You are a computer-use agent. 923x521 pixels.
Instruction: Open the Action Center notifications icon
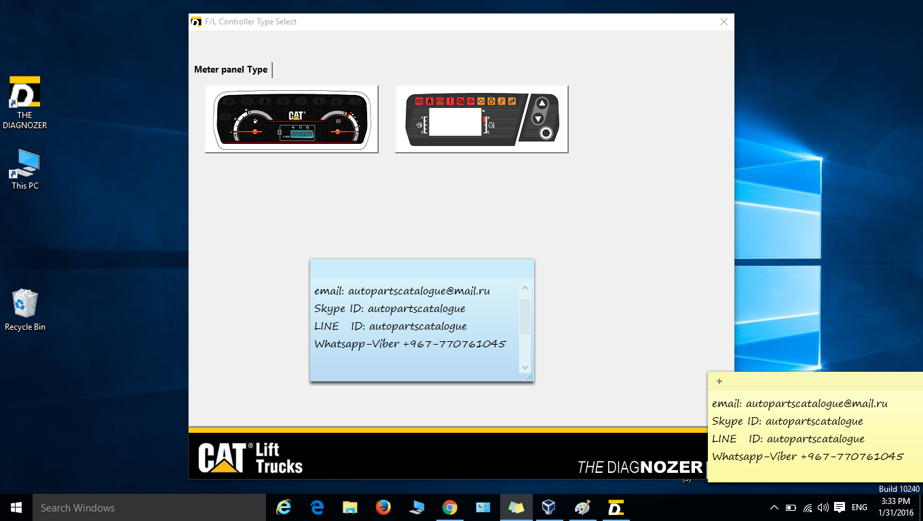[x=840, y=507]
